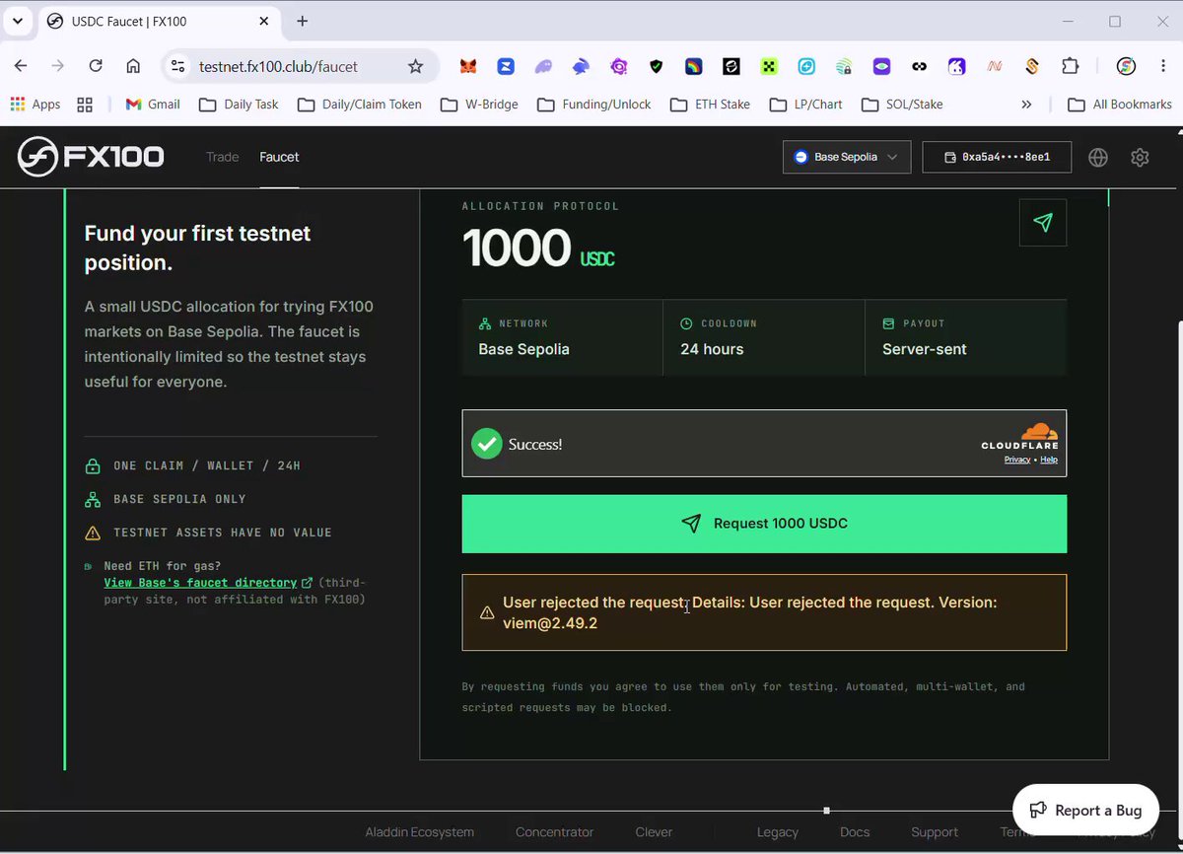
Task: Open the Aladdin Ecosystem footer link
Action: click(x=420, y=832)
